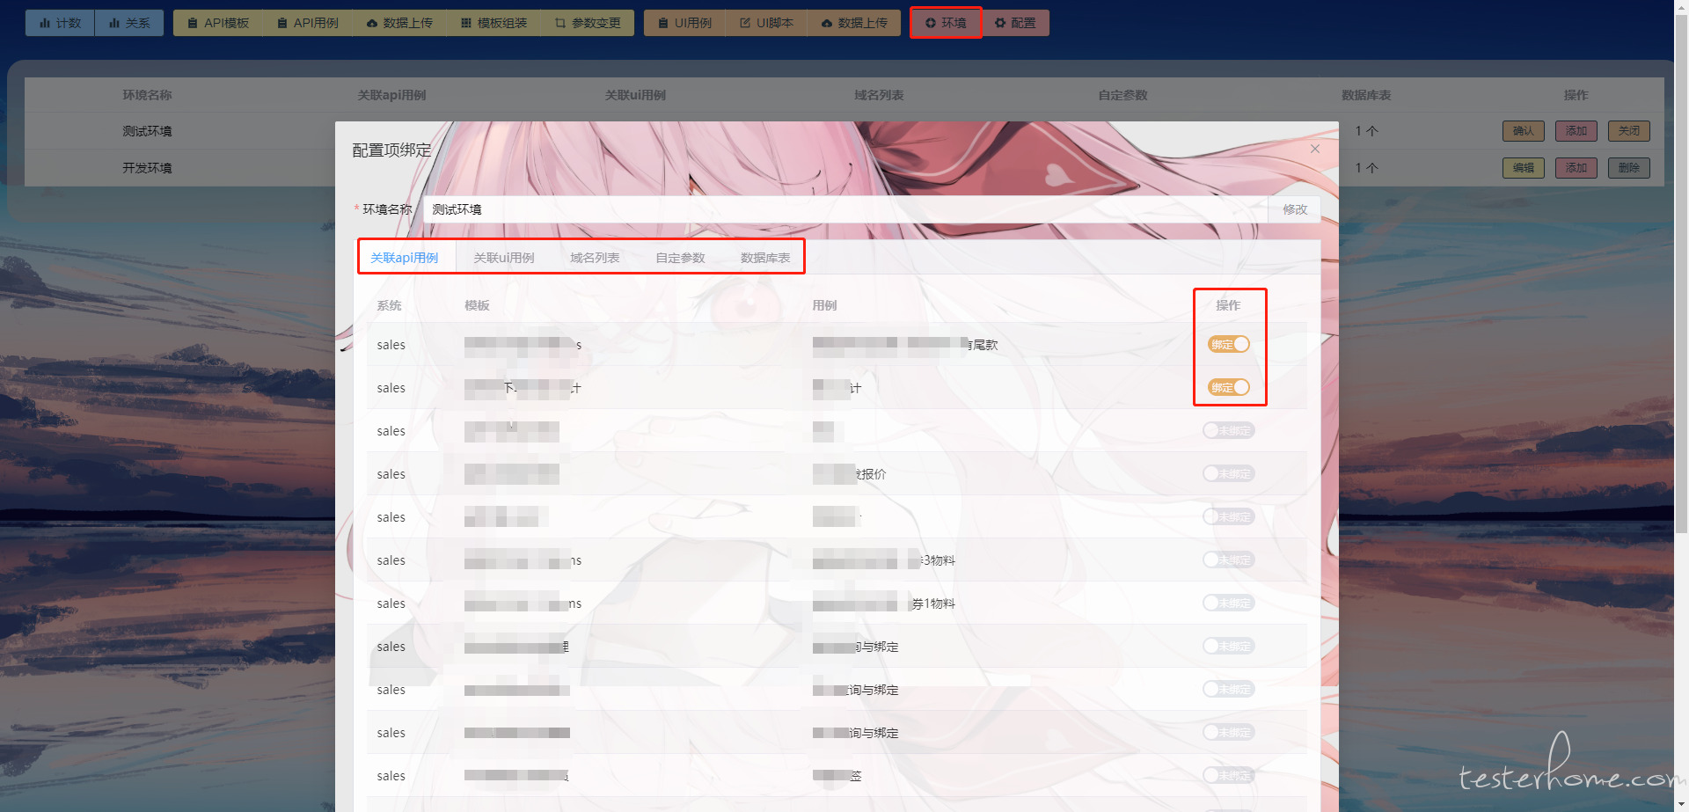Open the 关系 chart page
1689x812 pixels.
pyautogui.click(x=129, y=23)
